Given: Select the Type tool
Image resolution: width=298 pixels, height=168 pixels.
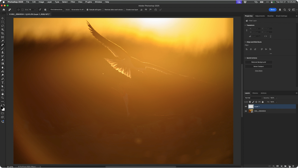Looking at the screenshot, I should tap(2, 83).
